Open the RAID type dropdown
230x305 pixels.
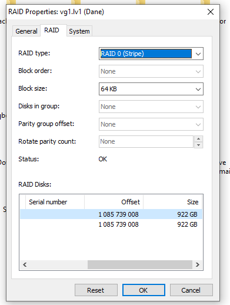coord(151,54)
